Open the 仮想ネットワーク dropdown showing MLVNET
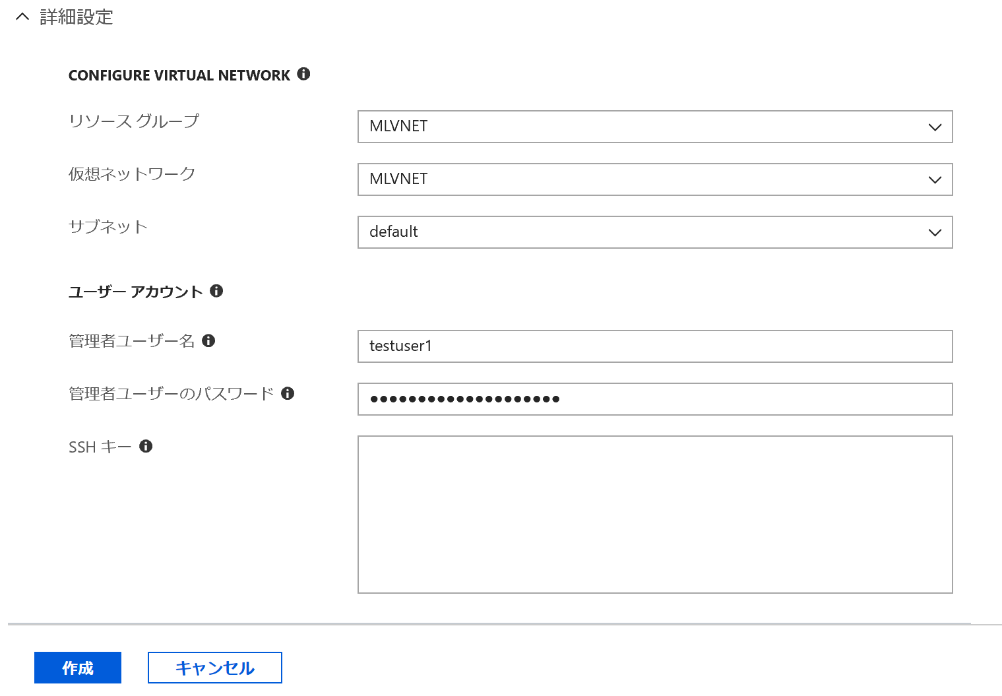 (x=655, y=179)
